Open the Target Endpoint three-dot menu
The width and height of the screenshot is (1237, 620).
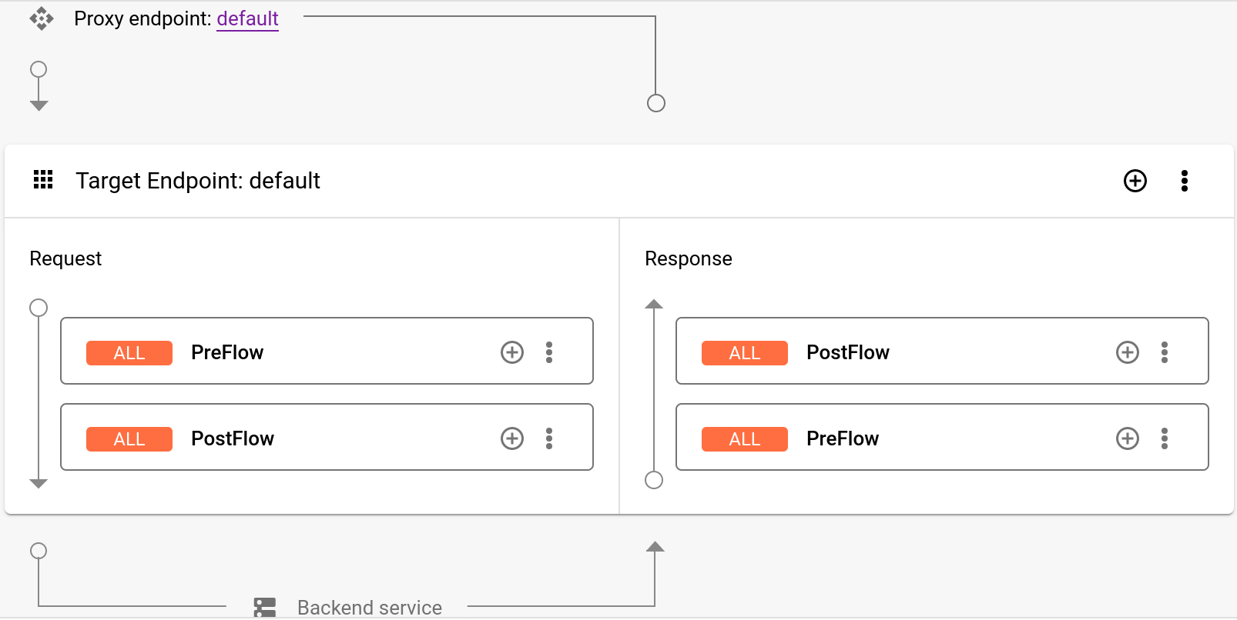click(x=1184, y=181)
